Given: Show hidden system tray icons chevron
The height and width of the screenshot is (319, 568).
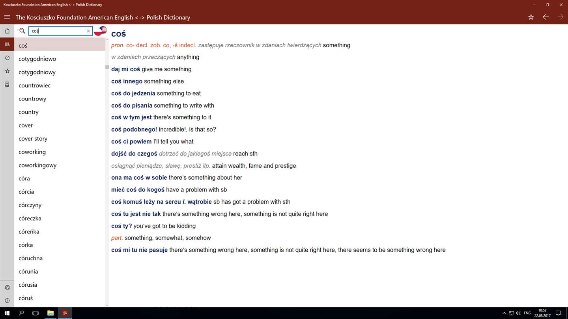Looking at the screenshot, I should 504,313.
